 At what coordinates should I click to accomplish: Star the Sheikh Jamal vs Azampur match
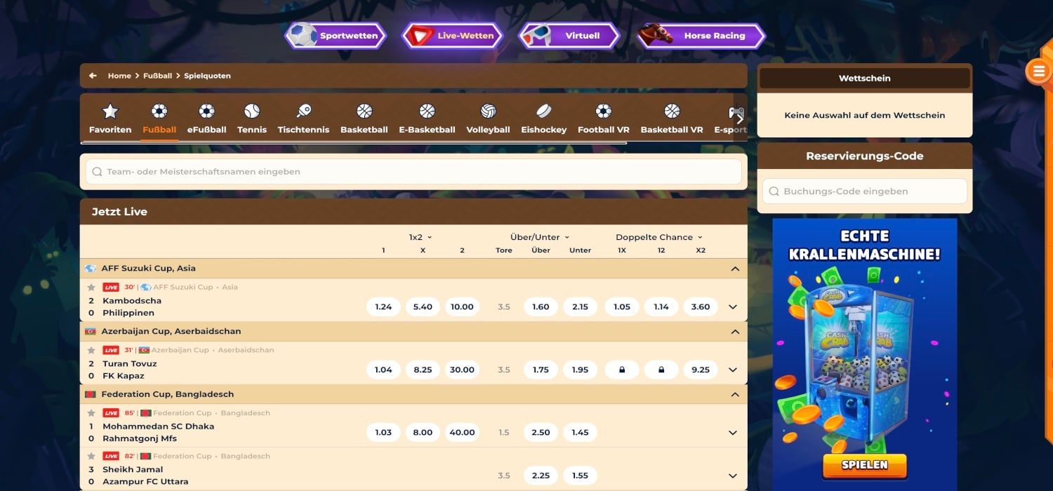tap(93, 455)
